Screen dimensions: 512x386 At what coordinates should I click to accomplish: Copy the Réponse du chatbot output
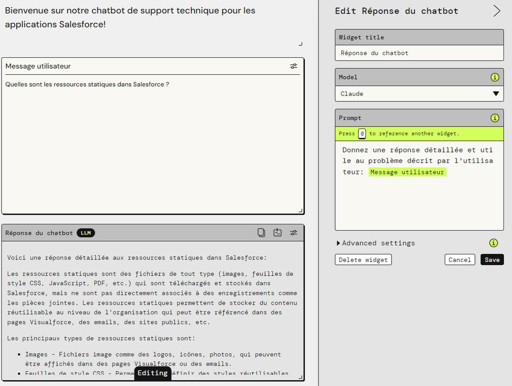[261, 233]
